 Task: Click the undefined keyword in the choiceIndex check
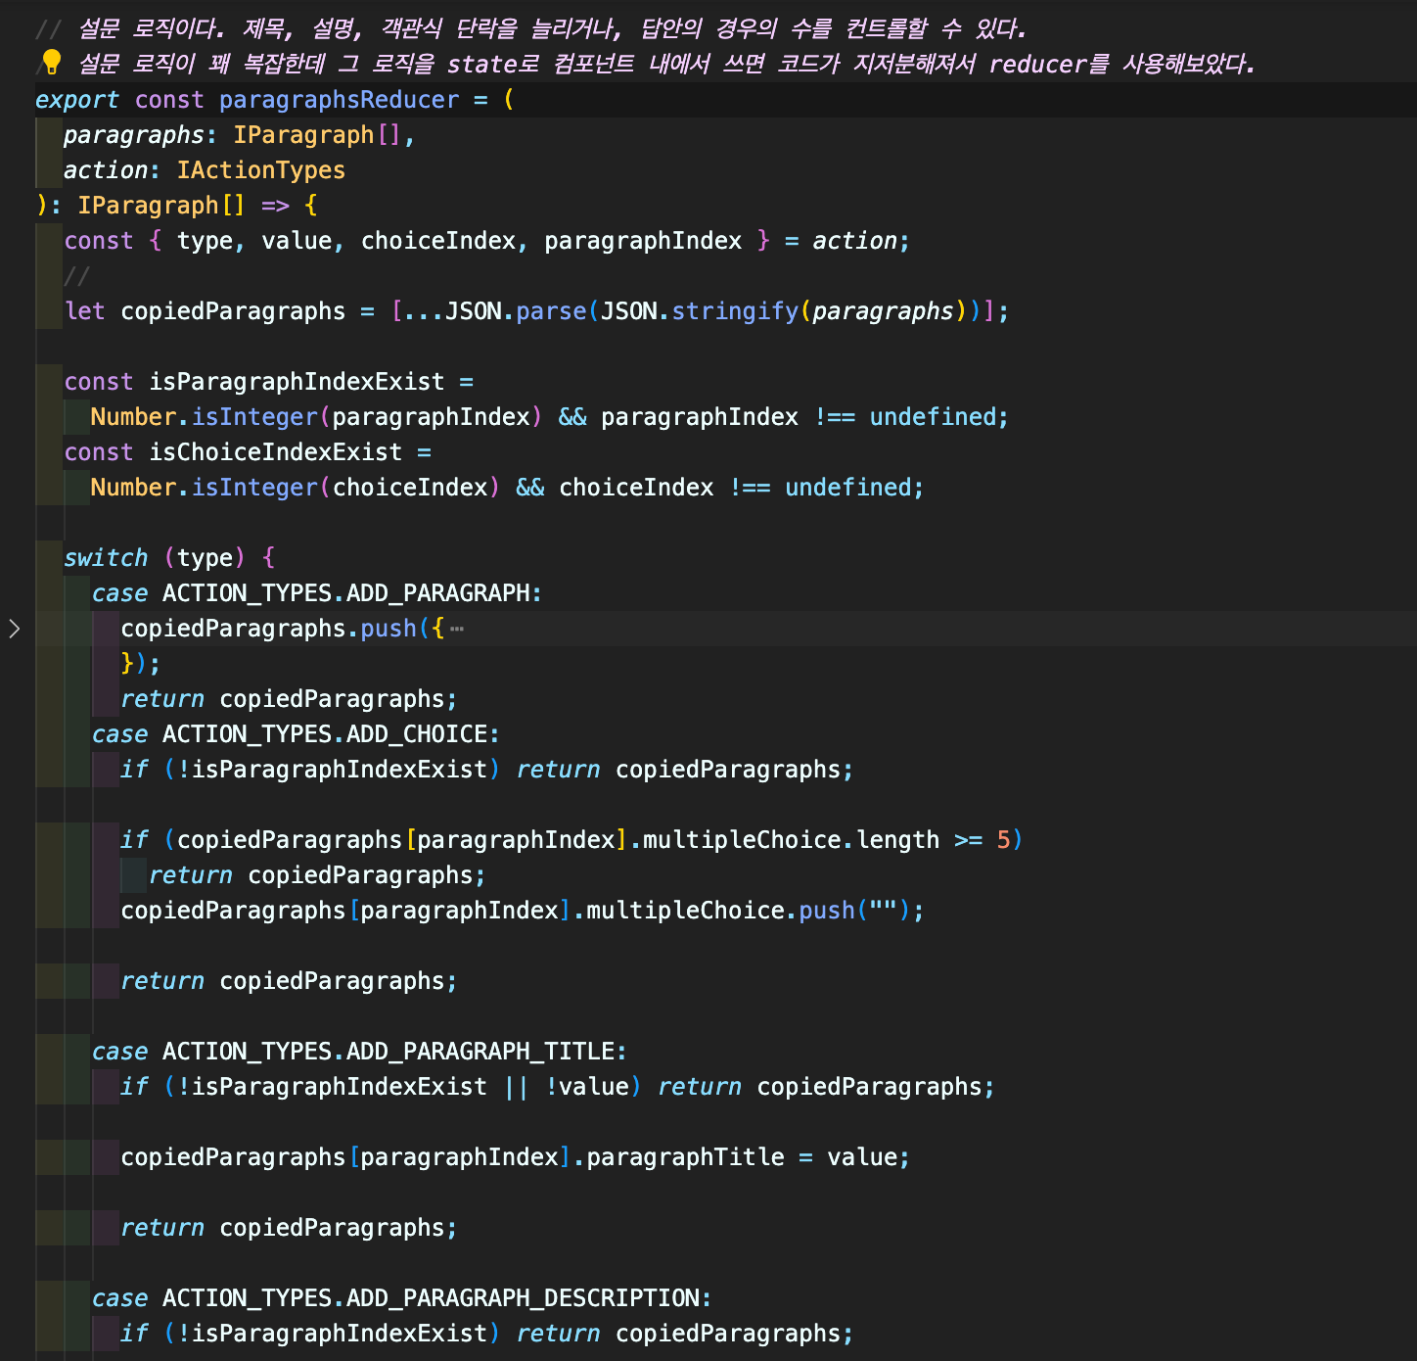(x=848, y=487)
